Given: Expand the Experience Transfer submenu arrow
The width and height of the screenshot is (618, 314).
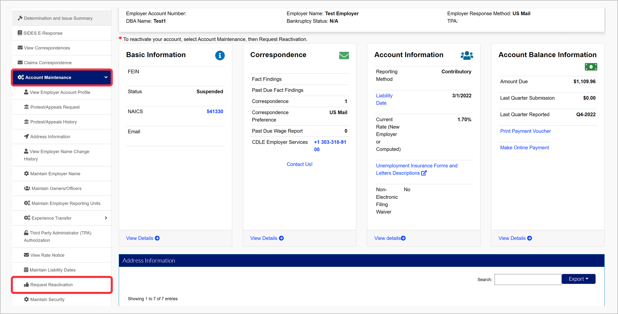Looking at the screenshot, I should [x=106, y=218].
